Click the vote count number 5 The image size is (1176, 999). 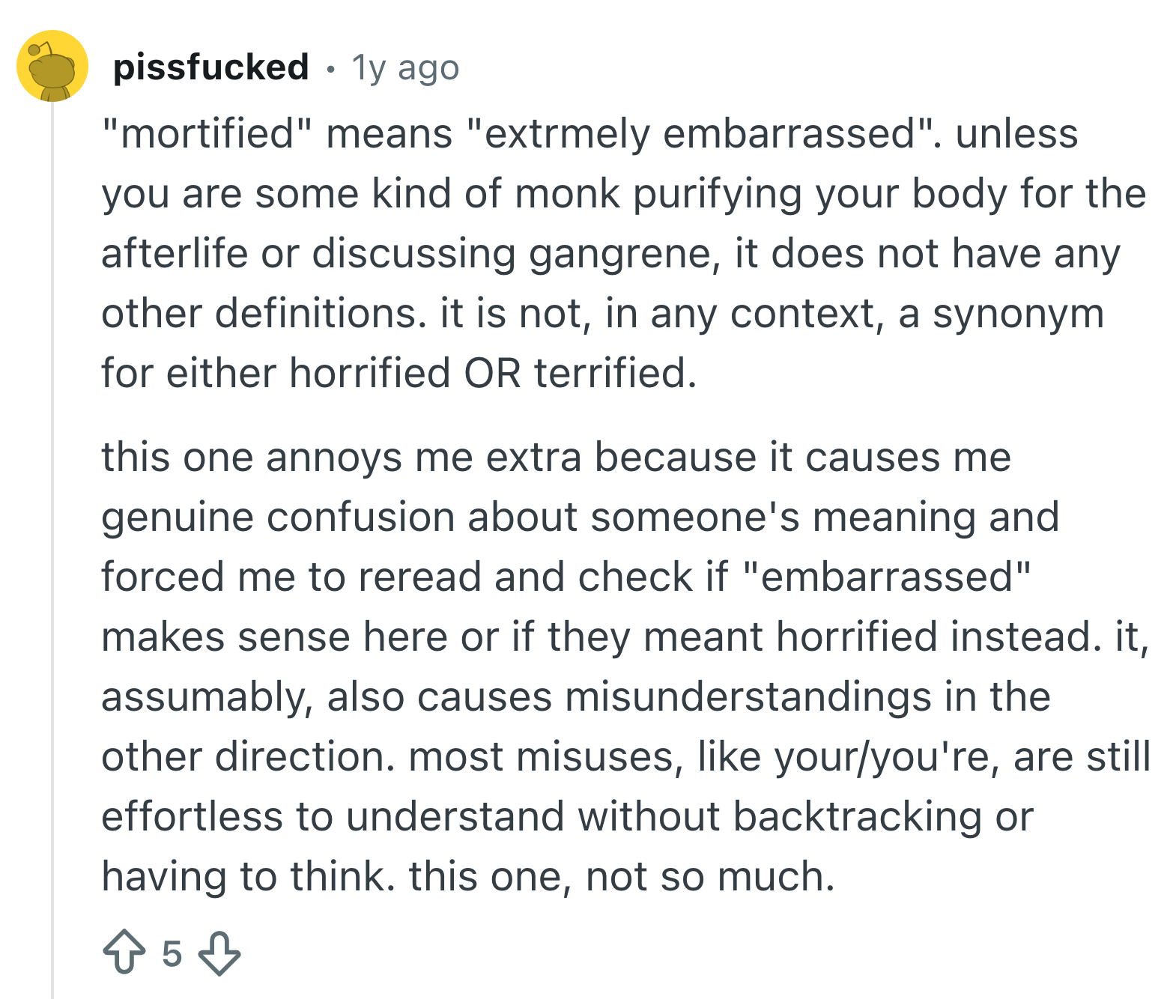point(172,953)
